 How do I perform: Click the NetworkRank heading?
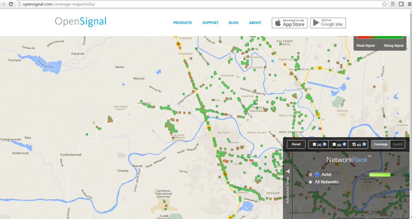point(349,160)
